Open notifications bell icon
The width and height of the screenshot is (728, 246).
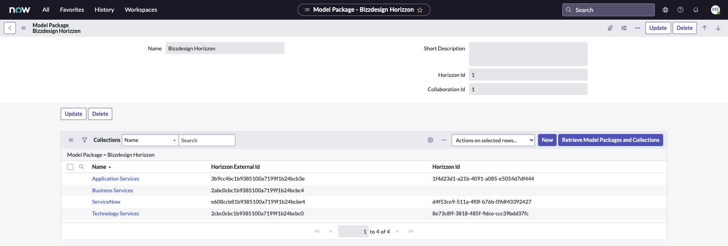tap(696, 10)
